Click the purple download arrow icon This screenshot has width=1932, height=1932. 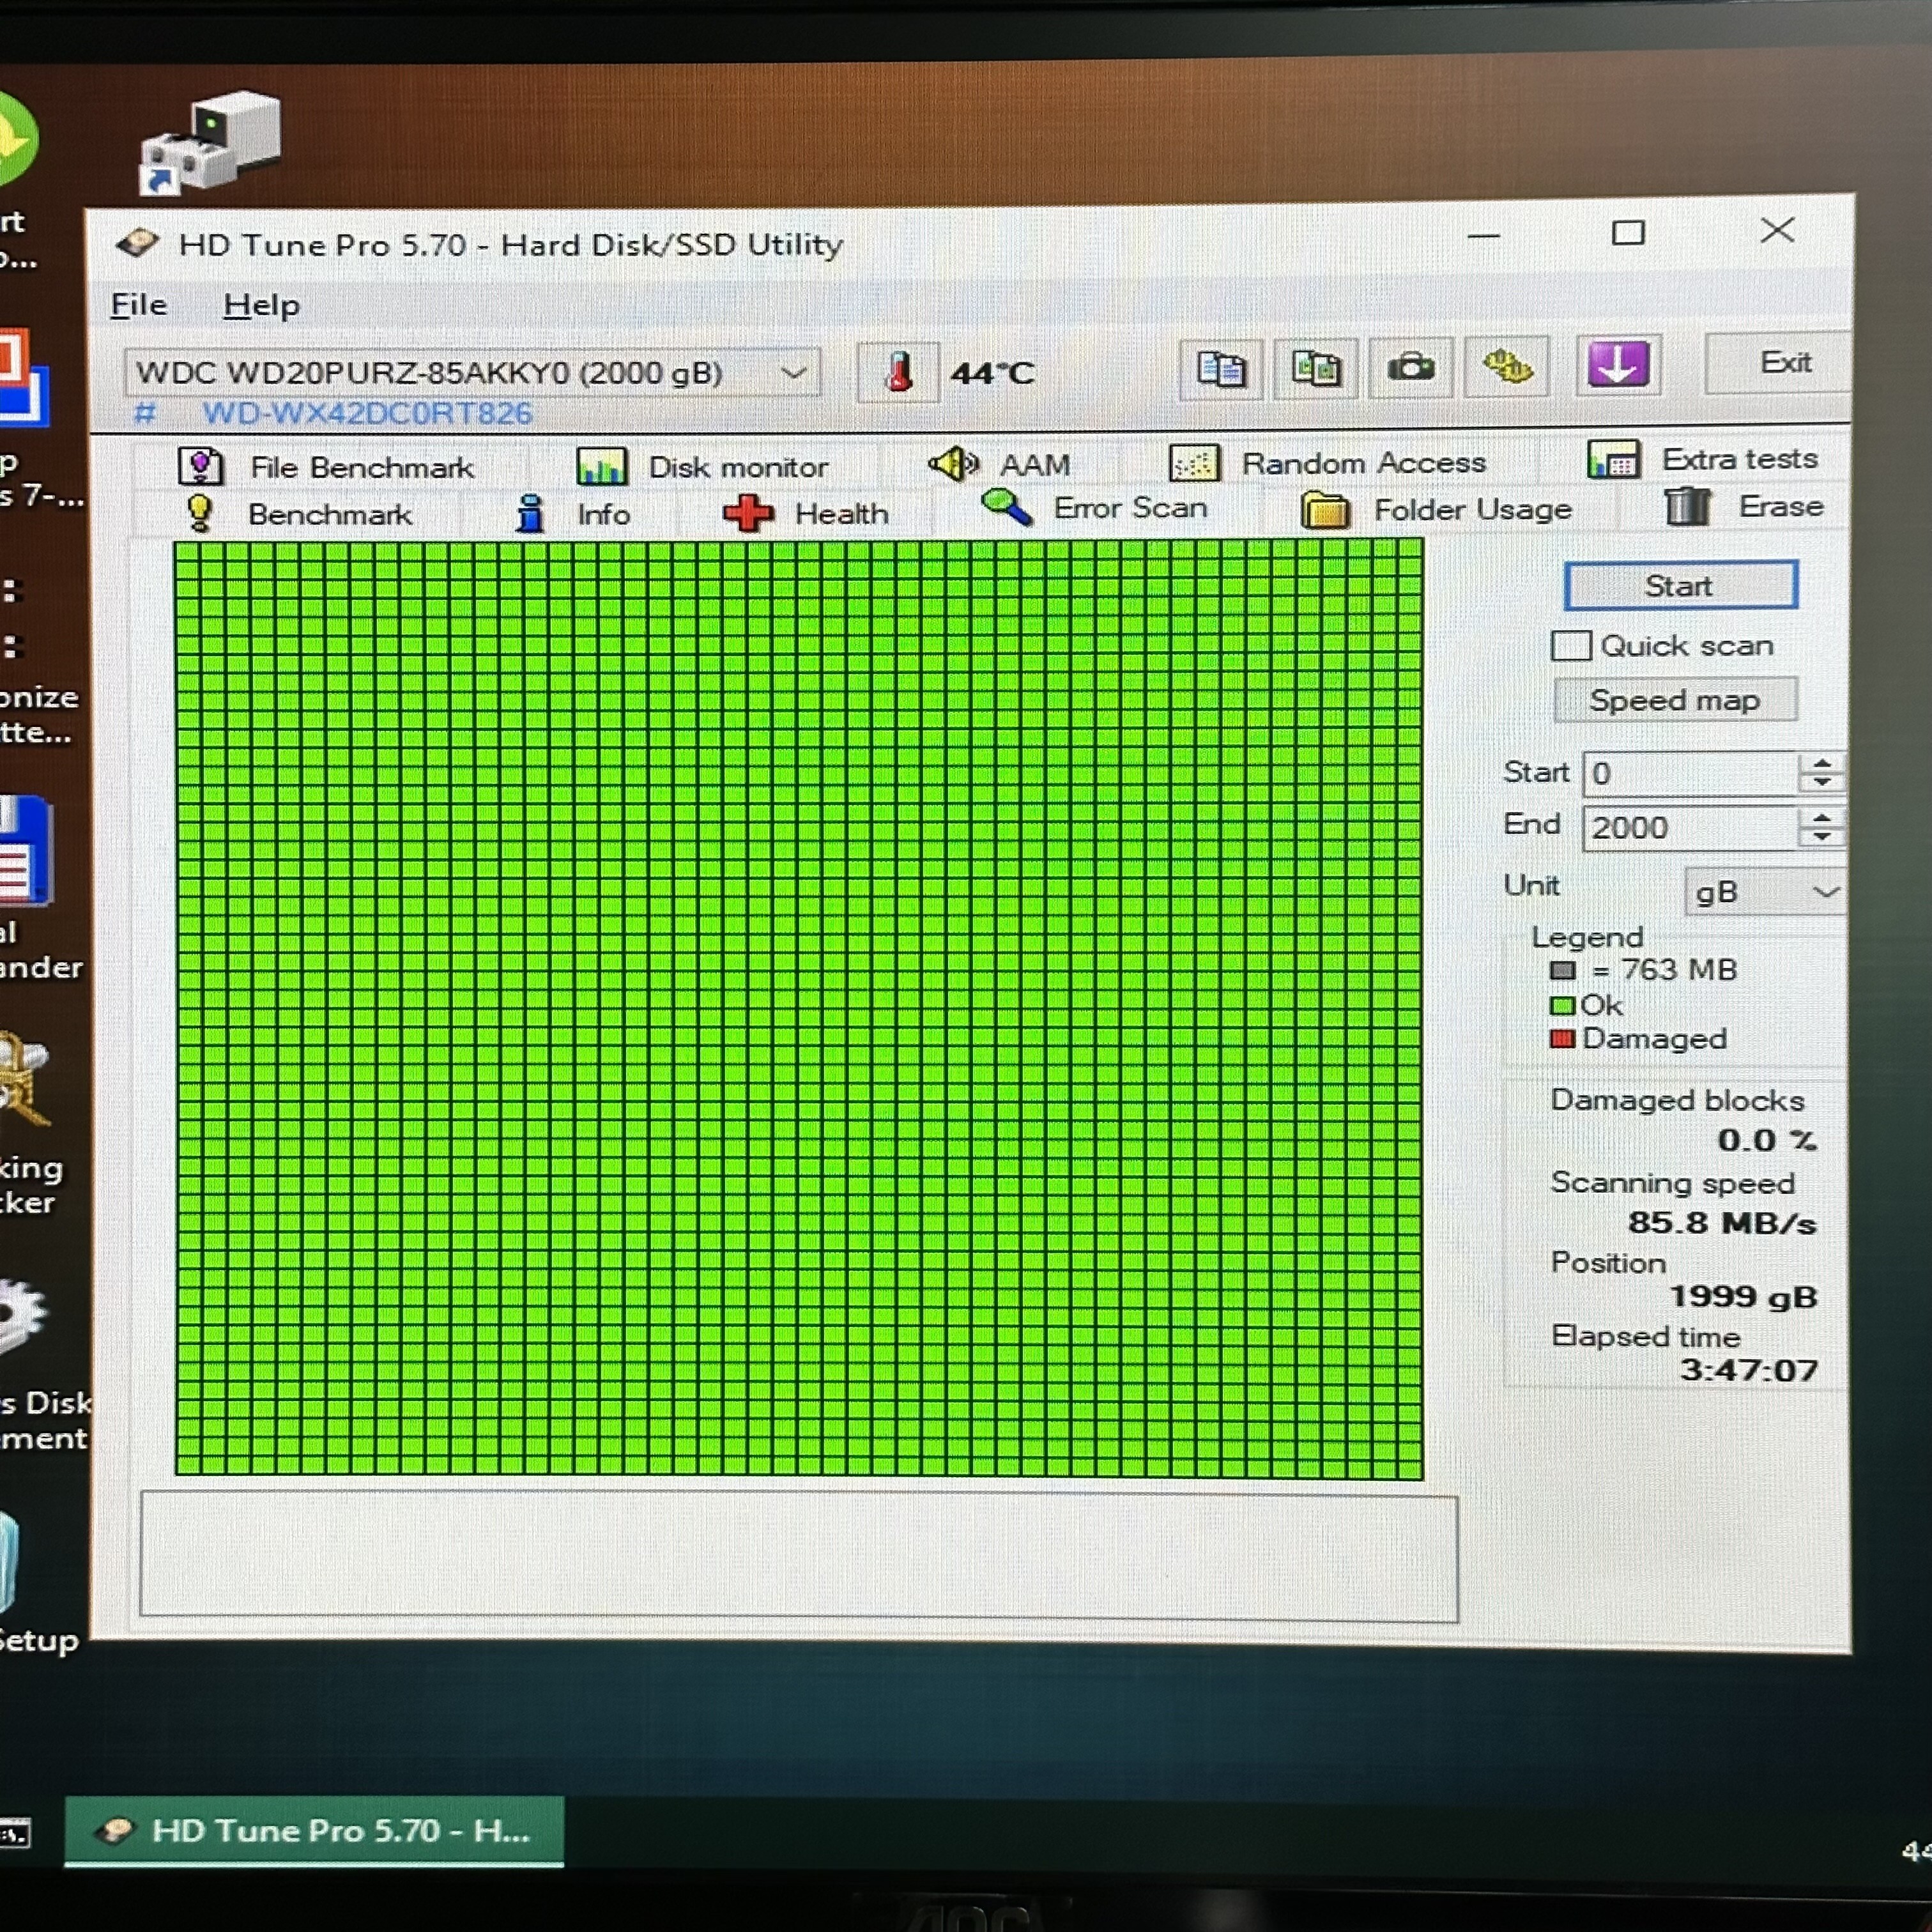(x=1617, y=365)
